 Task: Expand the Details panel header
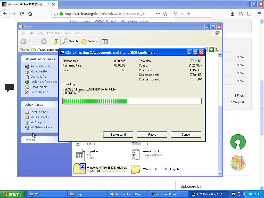[x=40, y=140]
